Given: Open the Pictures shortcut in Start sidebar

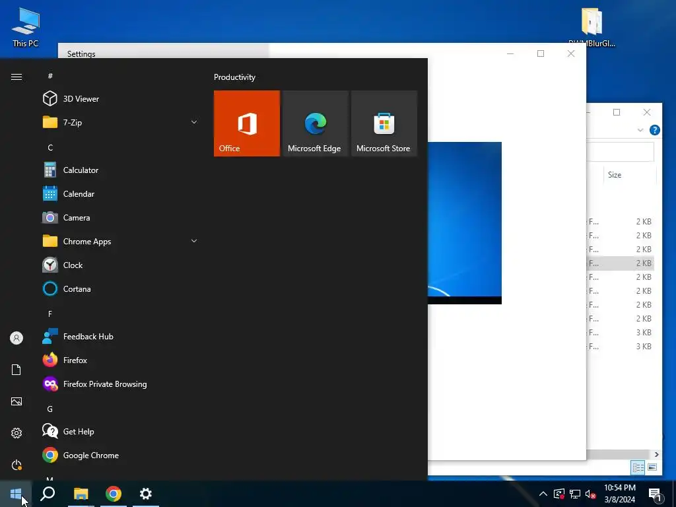Looking at the screenshot, I should [17, 401].
